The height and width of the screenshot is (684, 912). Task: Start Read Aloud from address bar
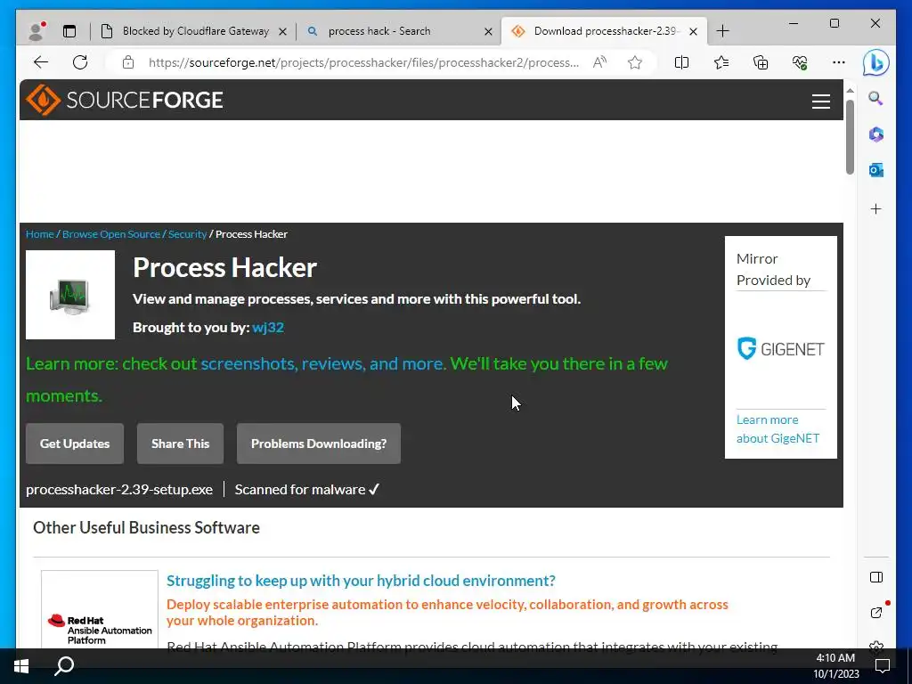tap(599, 62)
